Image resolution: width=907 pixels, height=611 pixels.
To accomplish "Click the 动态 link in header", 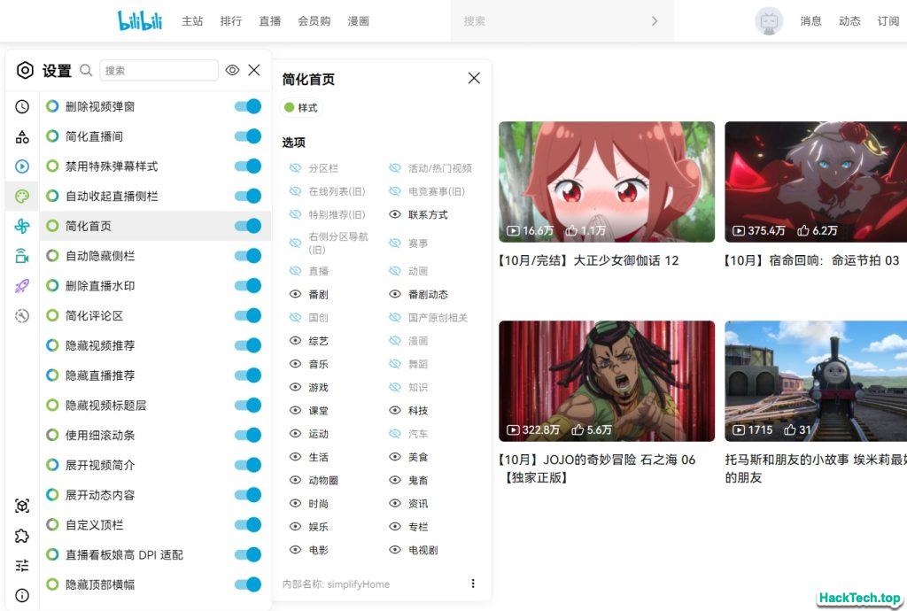I will pyautogui.click(x=849, y=20).
